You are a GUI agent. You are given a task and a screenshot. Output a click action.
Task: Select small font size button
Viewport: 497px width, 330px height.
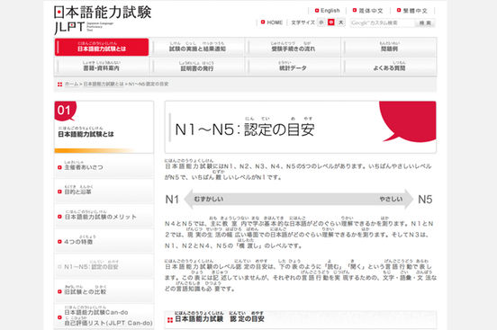tap(321, 22)
